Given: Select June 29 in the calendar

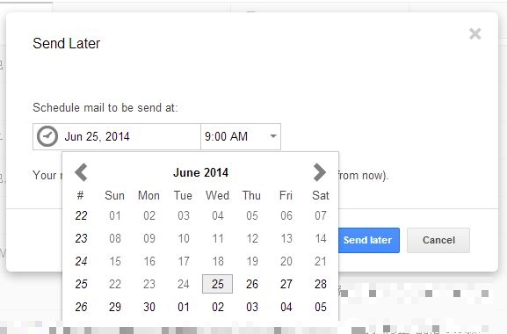Looking at the screenshot, I should (x=115, y=307).
